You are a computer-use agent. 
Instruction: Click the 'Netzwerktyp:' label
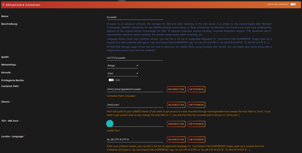(x=9, y=65)
